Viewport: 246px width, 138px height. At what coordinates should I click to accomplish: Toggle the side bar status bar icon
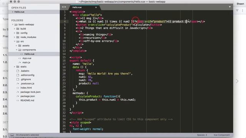click(12, 135)
